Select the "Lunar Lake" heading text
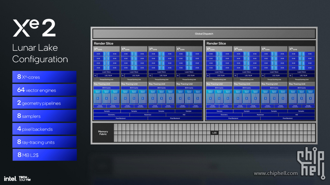The image size is (330, 185). point(35,48)
